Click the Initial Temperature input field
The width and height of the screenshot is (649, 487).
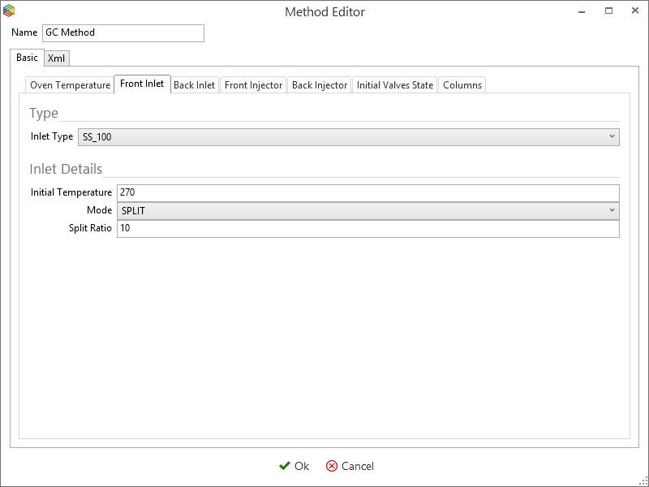367,192
